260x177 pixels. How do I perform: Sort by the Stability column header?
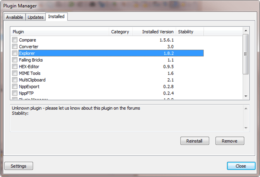190,31
